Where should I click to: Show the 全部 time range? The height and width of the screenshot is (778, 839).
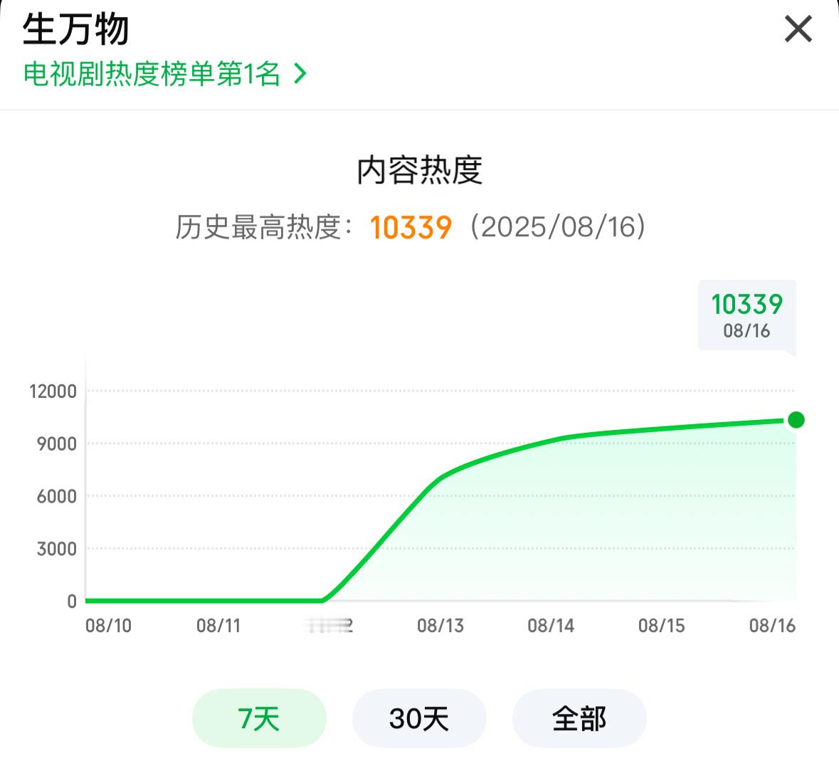pyautogui.click(x=579, y=718)
